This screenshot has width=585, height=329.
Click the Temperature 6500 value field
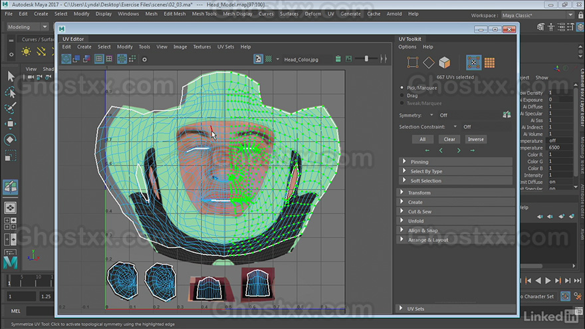click(x=560, y=148)
